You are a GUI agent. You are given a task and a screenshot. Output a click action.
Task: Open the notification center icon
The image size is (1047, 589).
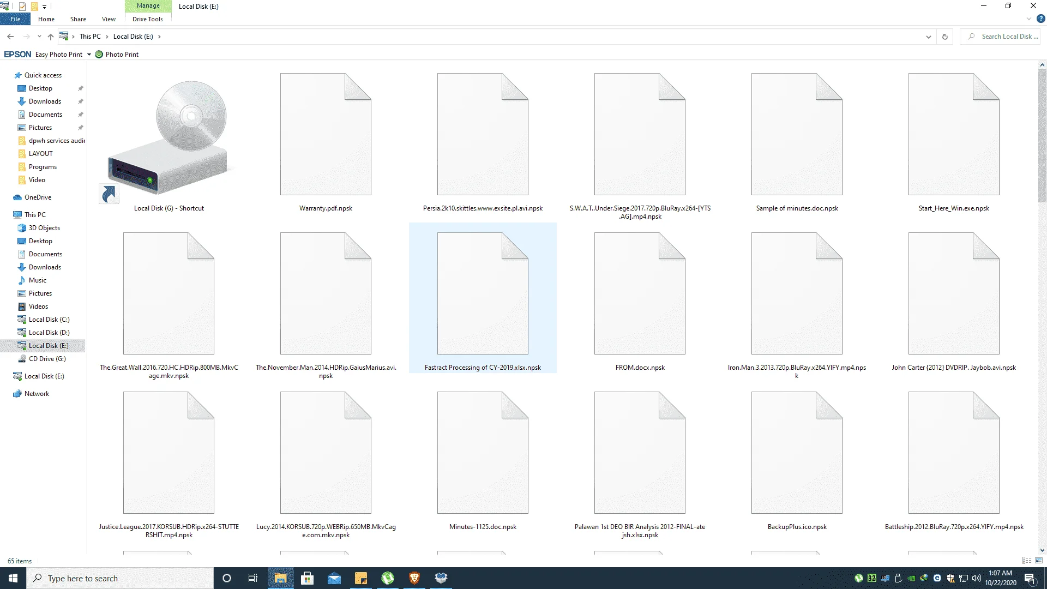[x=1030, y=578]
